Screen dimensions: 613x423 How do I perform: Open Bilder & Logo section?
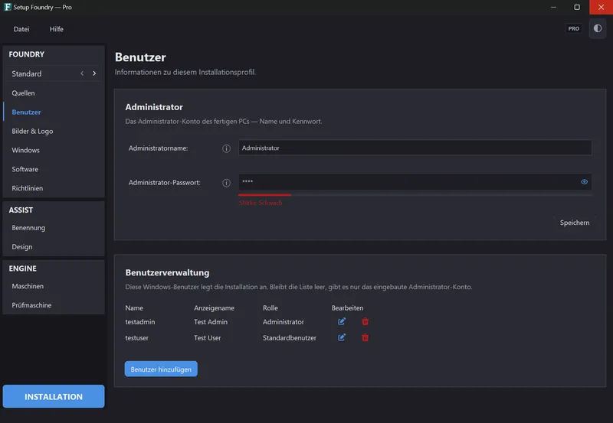click(x=54, y=131)
